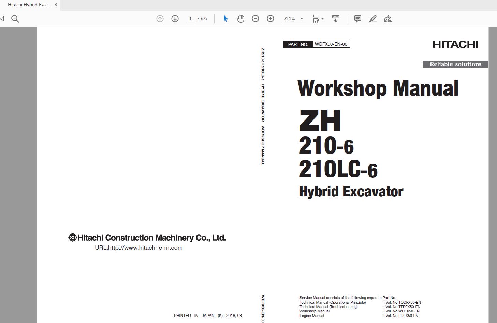Go to next page with down arrow
The image size is (497, 323).
(x=175, y=19)
